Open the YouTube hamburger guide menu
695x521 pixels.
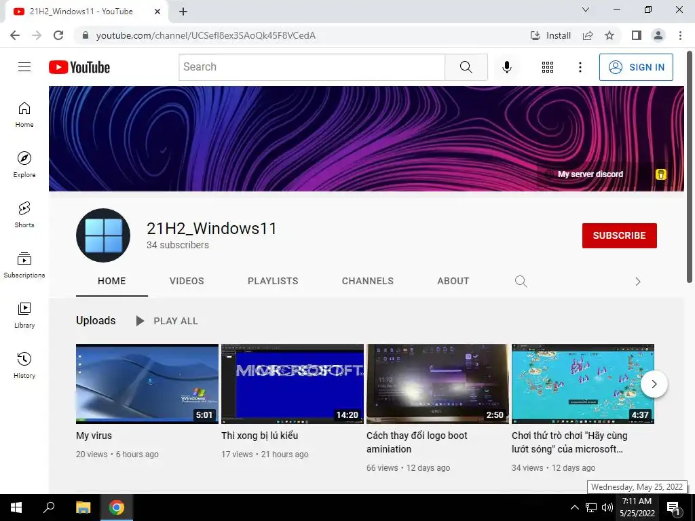coord(24,67)
